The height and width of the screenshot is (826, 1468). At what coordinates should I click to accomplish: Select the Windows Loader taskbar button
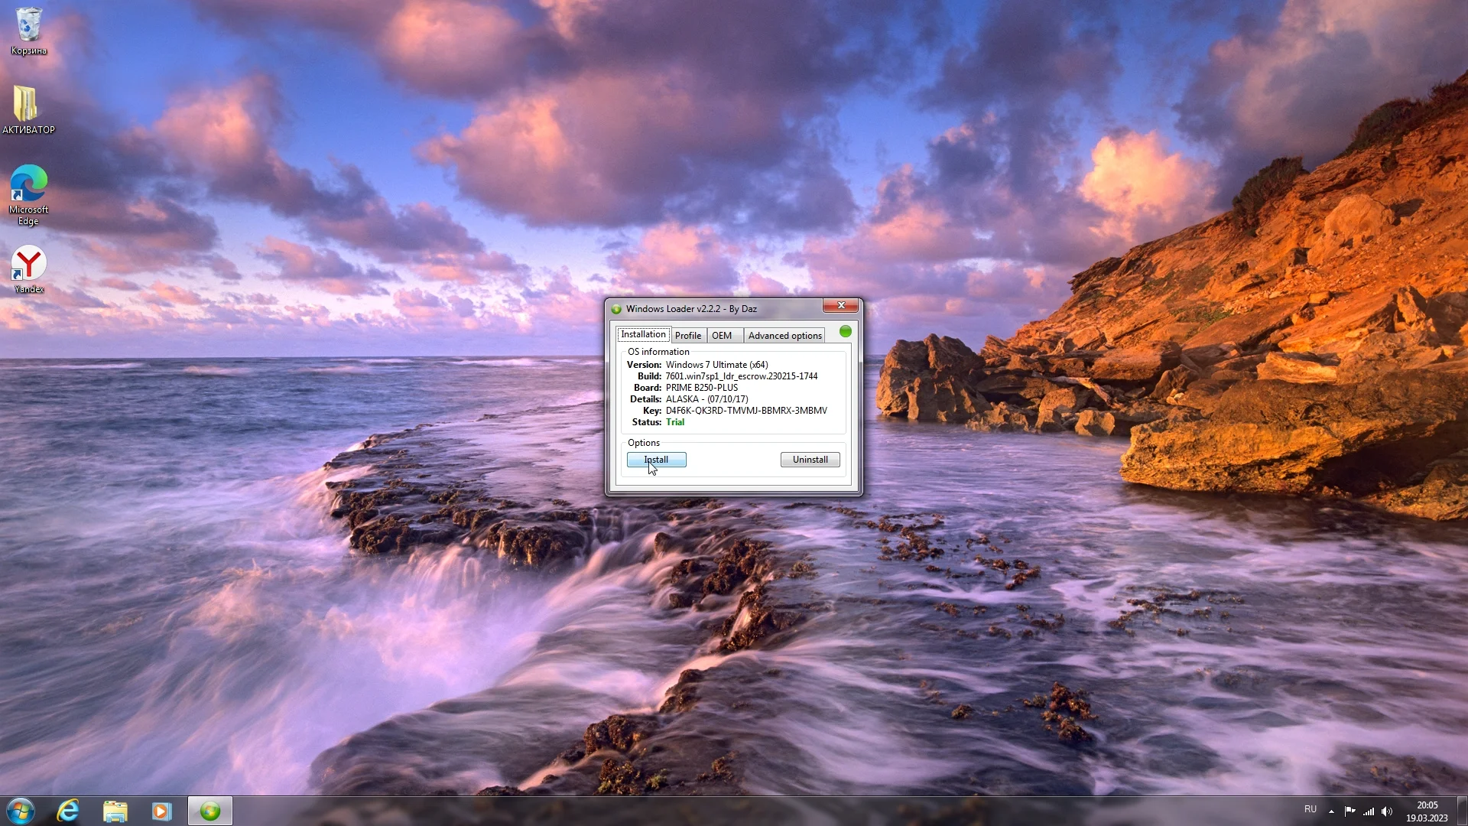[x=210, y=811]
